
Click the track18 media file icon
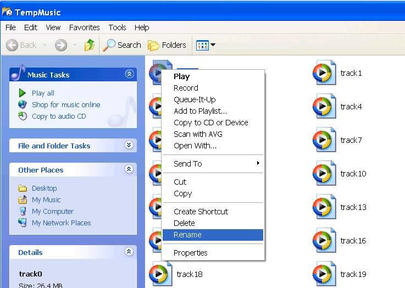pos(160,274)
